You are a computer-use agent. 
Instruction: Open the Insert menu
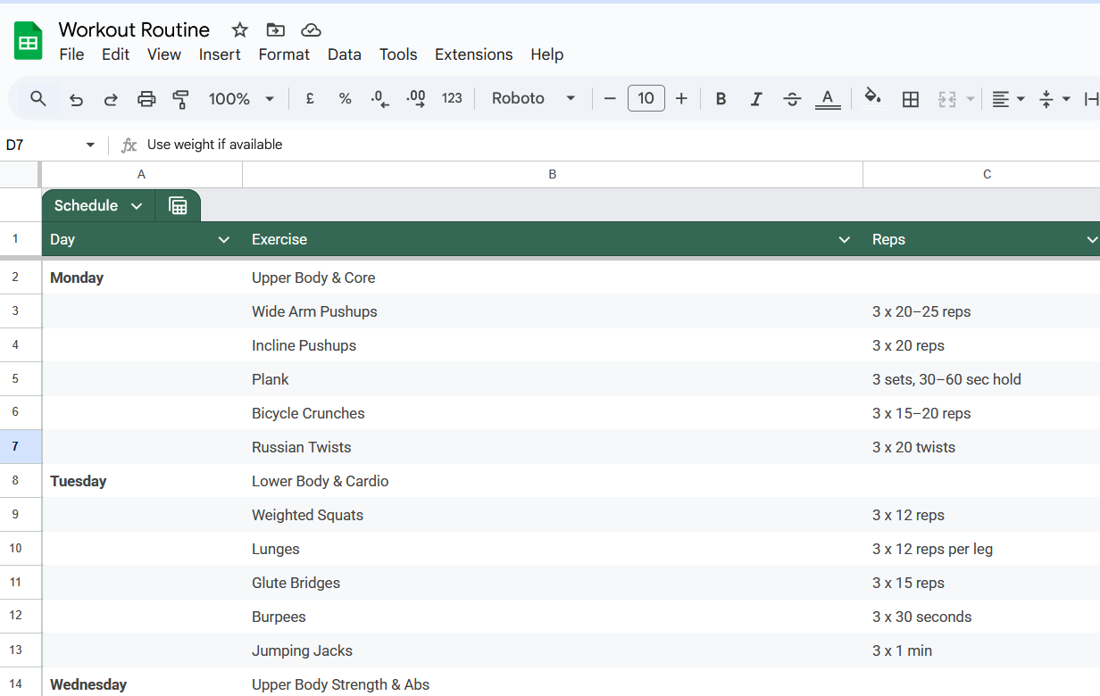click(220, 54)
